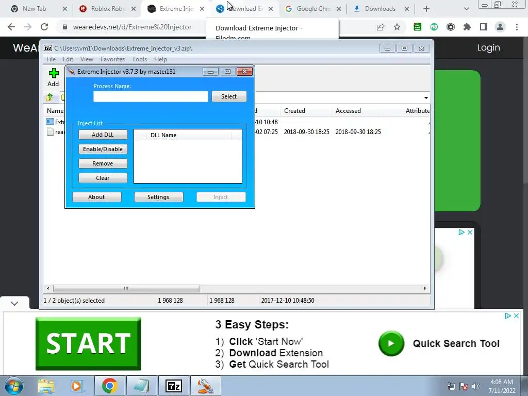Open the File menu in 7-Zip
528x396 pixels.
(x=51, y=59)
